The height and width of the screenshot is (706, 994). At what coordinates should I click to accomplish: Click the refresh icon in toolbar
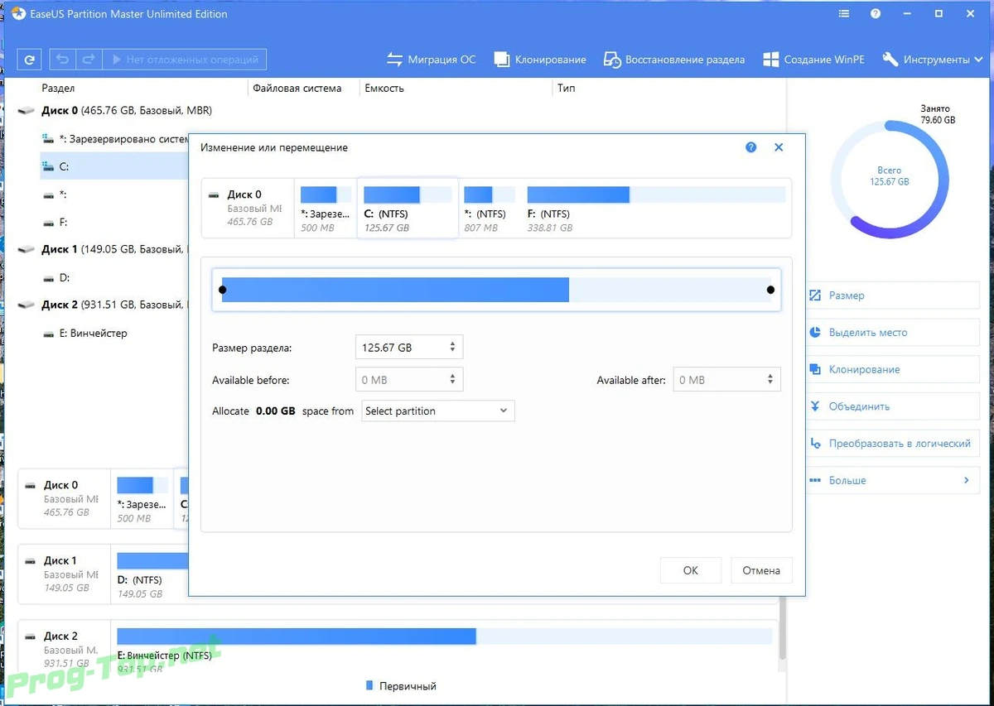coord(30,60)
